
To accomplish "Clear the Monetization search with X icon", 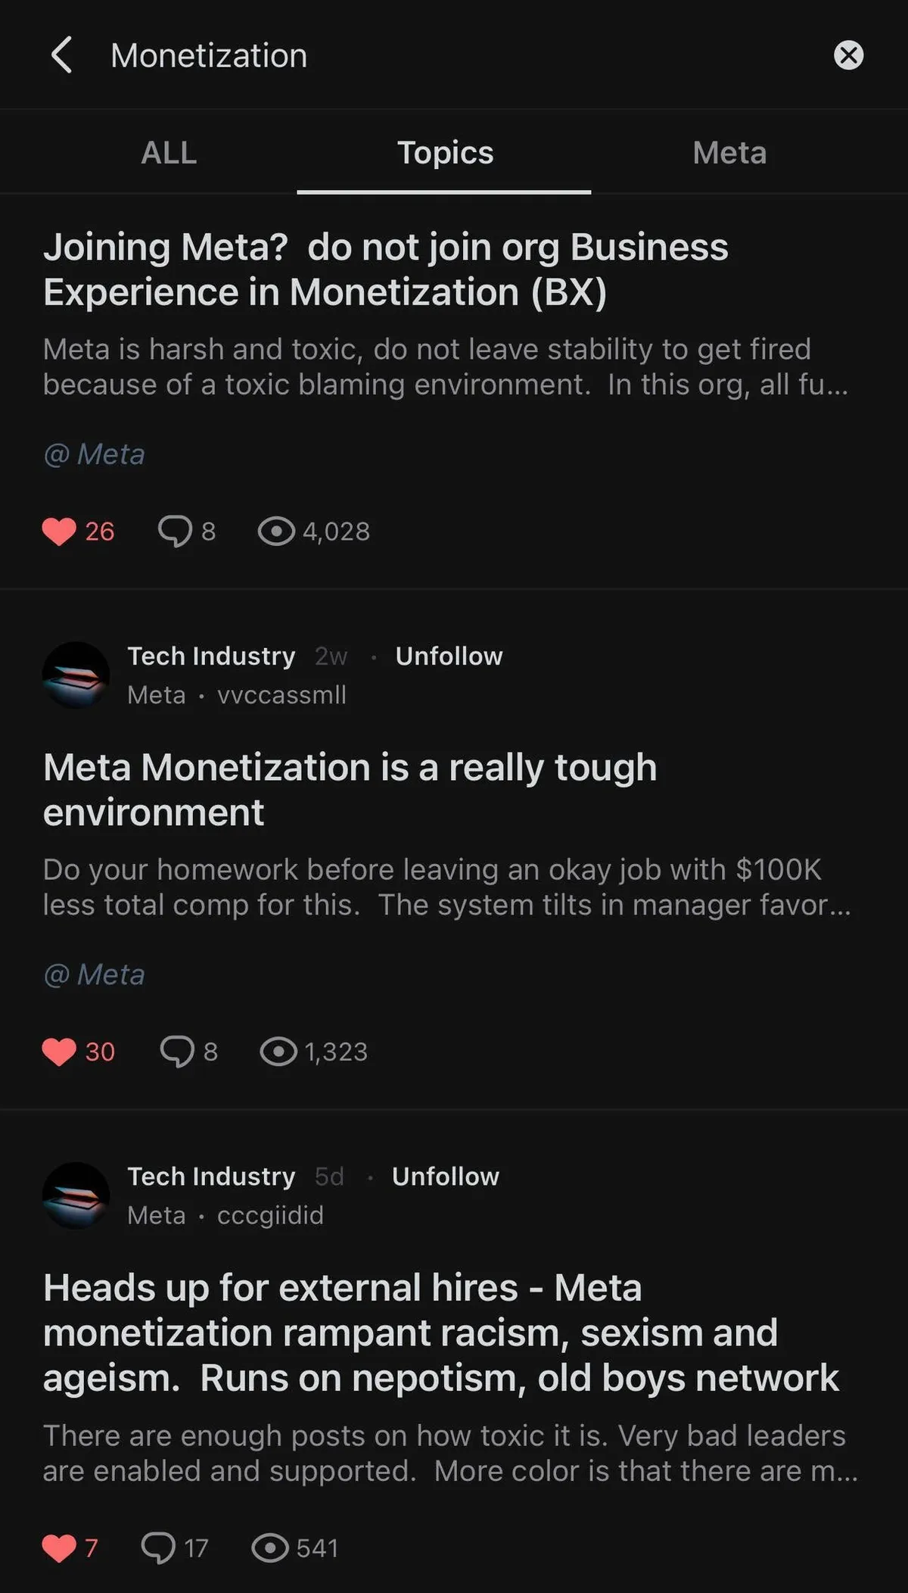I will coord(848,55).
